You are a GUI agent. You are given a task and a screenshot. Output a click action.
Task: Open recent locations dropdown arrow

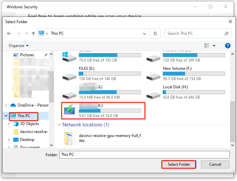click(x=26, y=33)
